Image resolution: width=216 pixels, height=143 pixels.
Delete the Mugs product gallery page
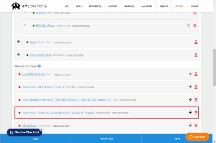196,42
